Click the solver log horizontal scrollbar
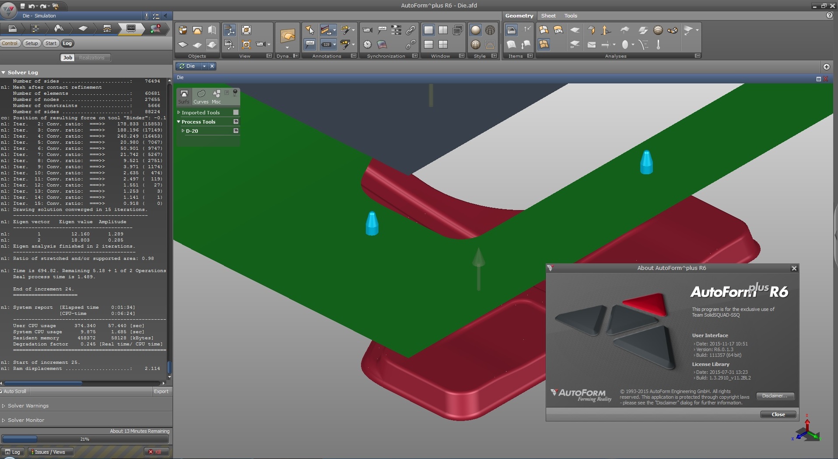 pyautogui.click(x=42, y=383)
